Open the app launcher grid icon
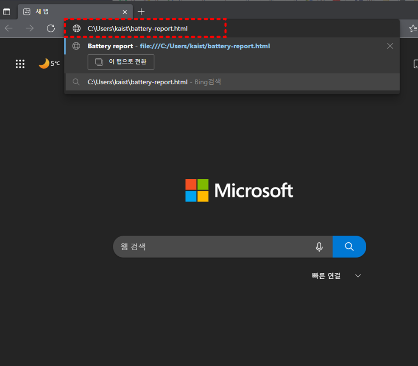 (20, 64)
